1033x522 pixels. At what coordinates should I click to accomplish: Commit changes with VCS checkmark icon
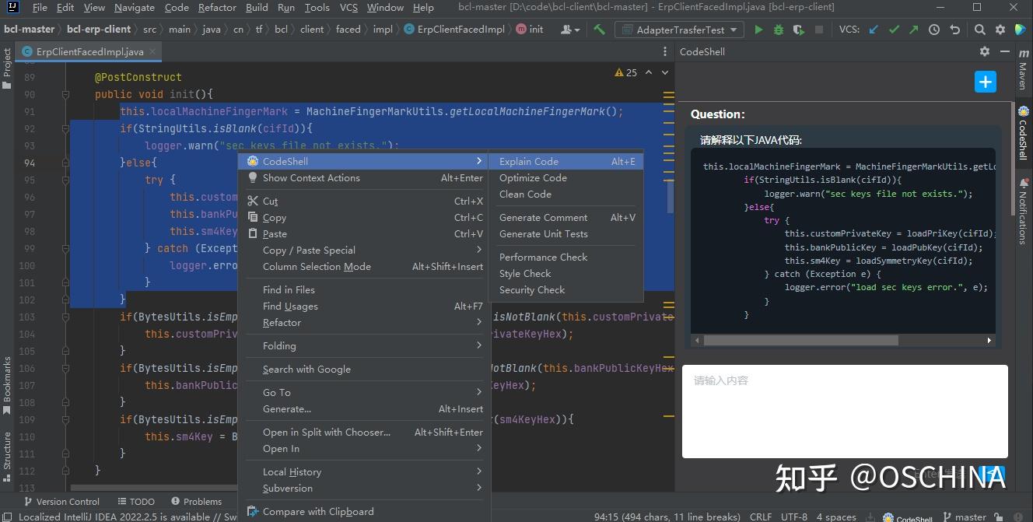(x=894, y=30)
